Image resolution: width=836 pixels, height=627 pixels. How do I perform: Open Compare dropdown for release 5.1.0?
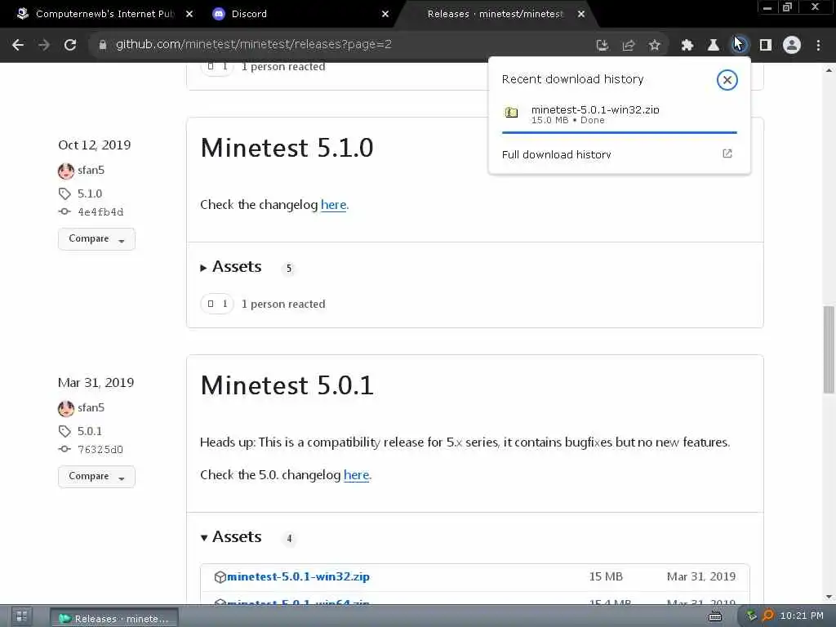tap(96, 239)
